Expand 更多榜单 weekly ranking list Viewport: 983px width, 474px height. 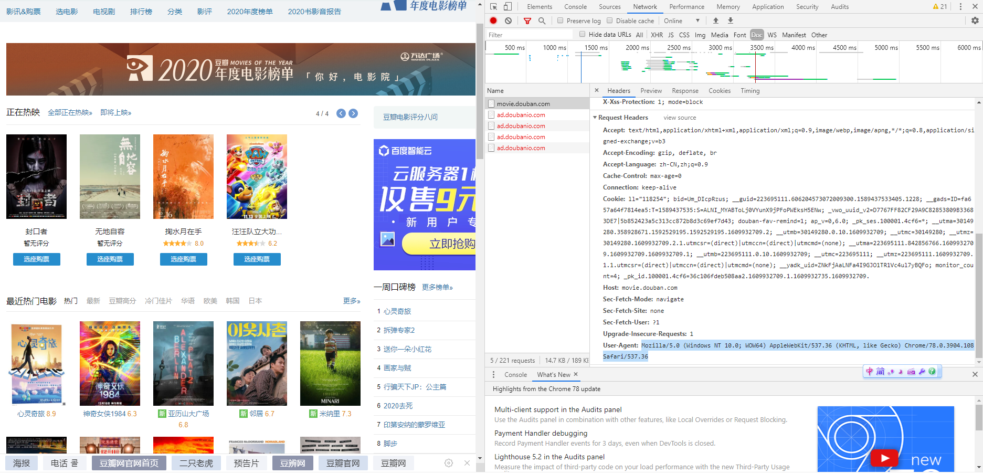437,287
